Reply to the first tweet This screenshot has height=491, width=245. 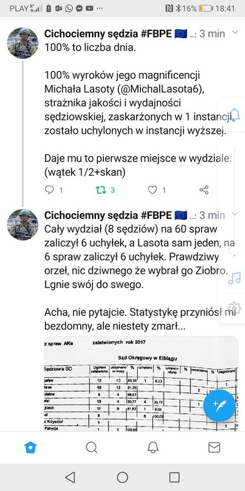coord(50,190)
